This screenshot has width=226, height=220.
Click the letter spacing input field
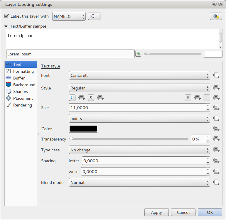click(144, 161)
